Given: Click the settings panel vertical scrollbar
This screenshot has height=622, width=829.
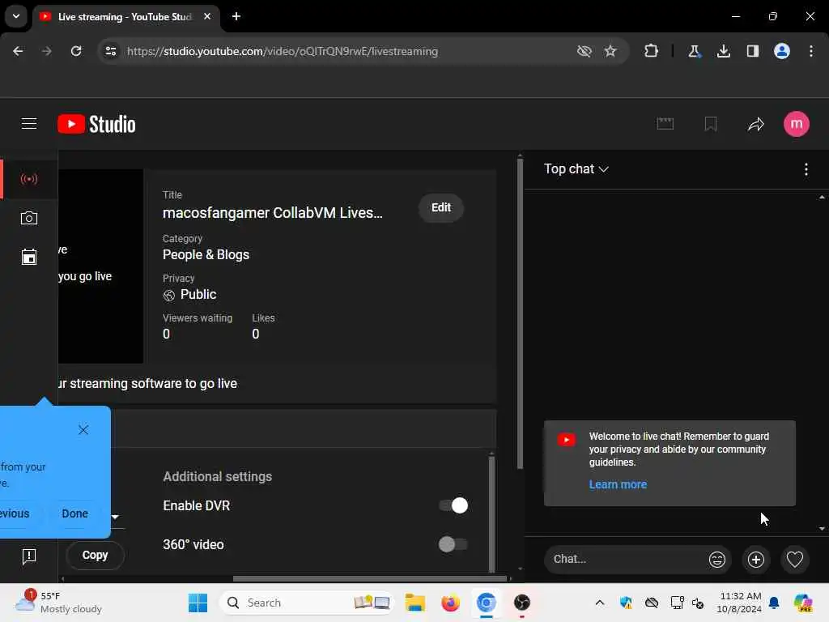Looking at the screenshot, I should point(491,513).
